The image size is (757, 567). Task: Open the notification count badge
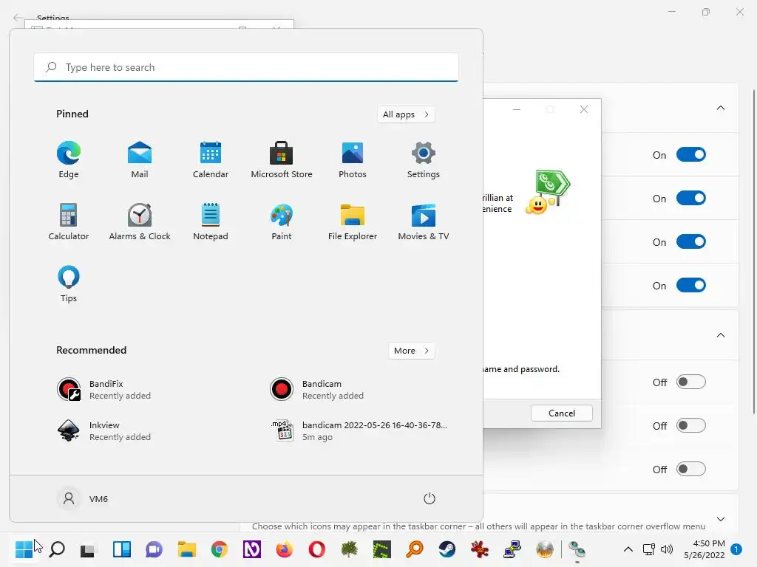736,549
